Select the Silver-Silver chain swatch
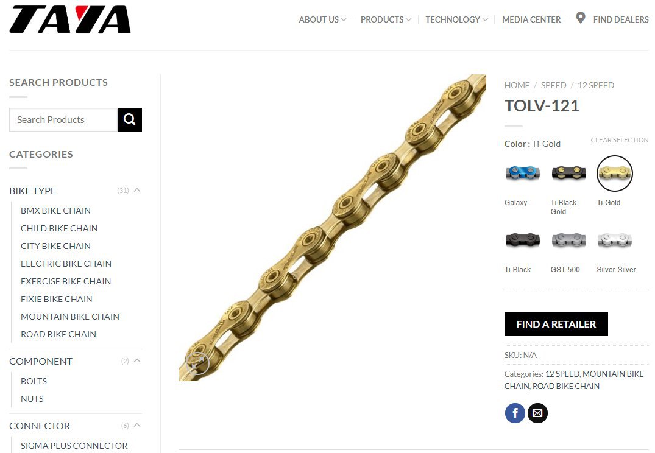This screenshot has height=453, width=655. (x=614, y=240)
